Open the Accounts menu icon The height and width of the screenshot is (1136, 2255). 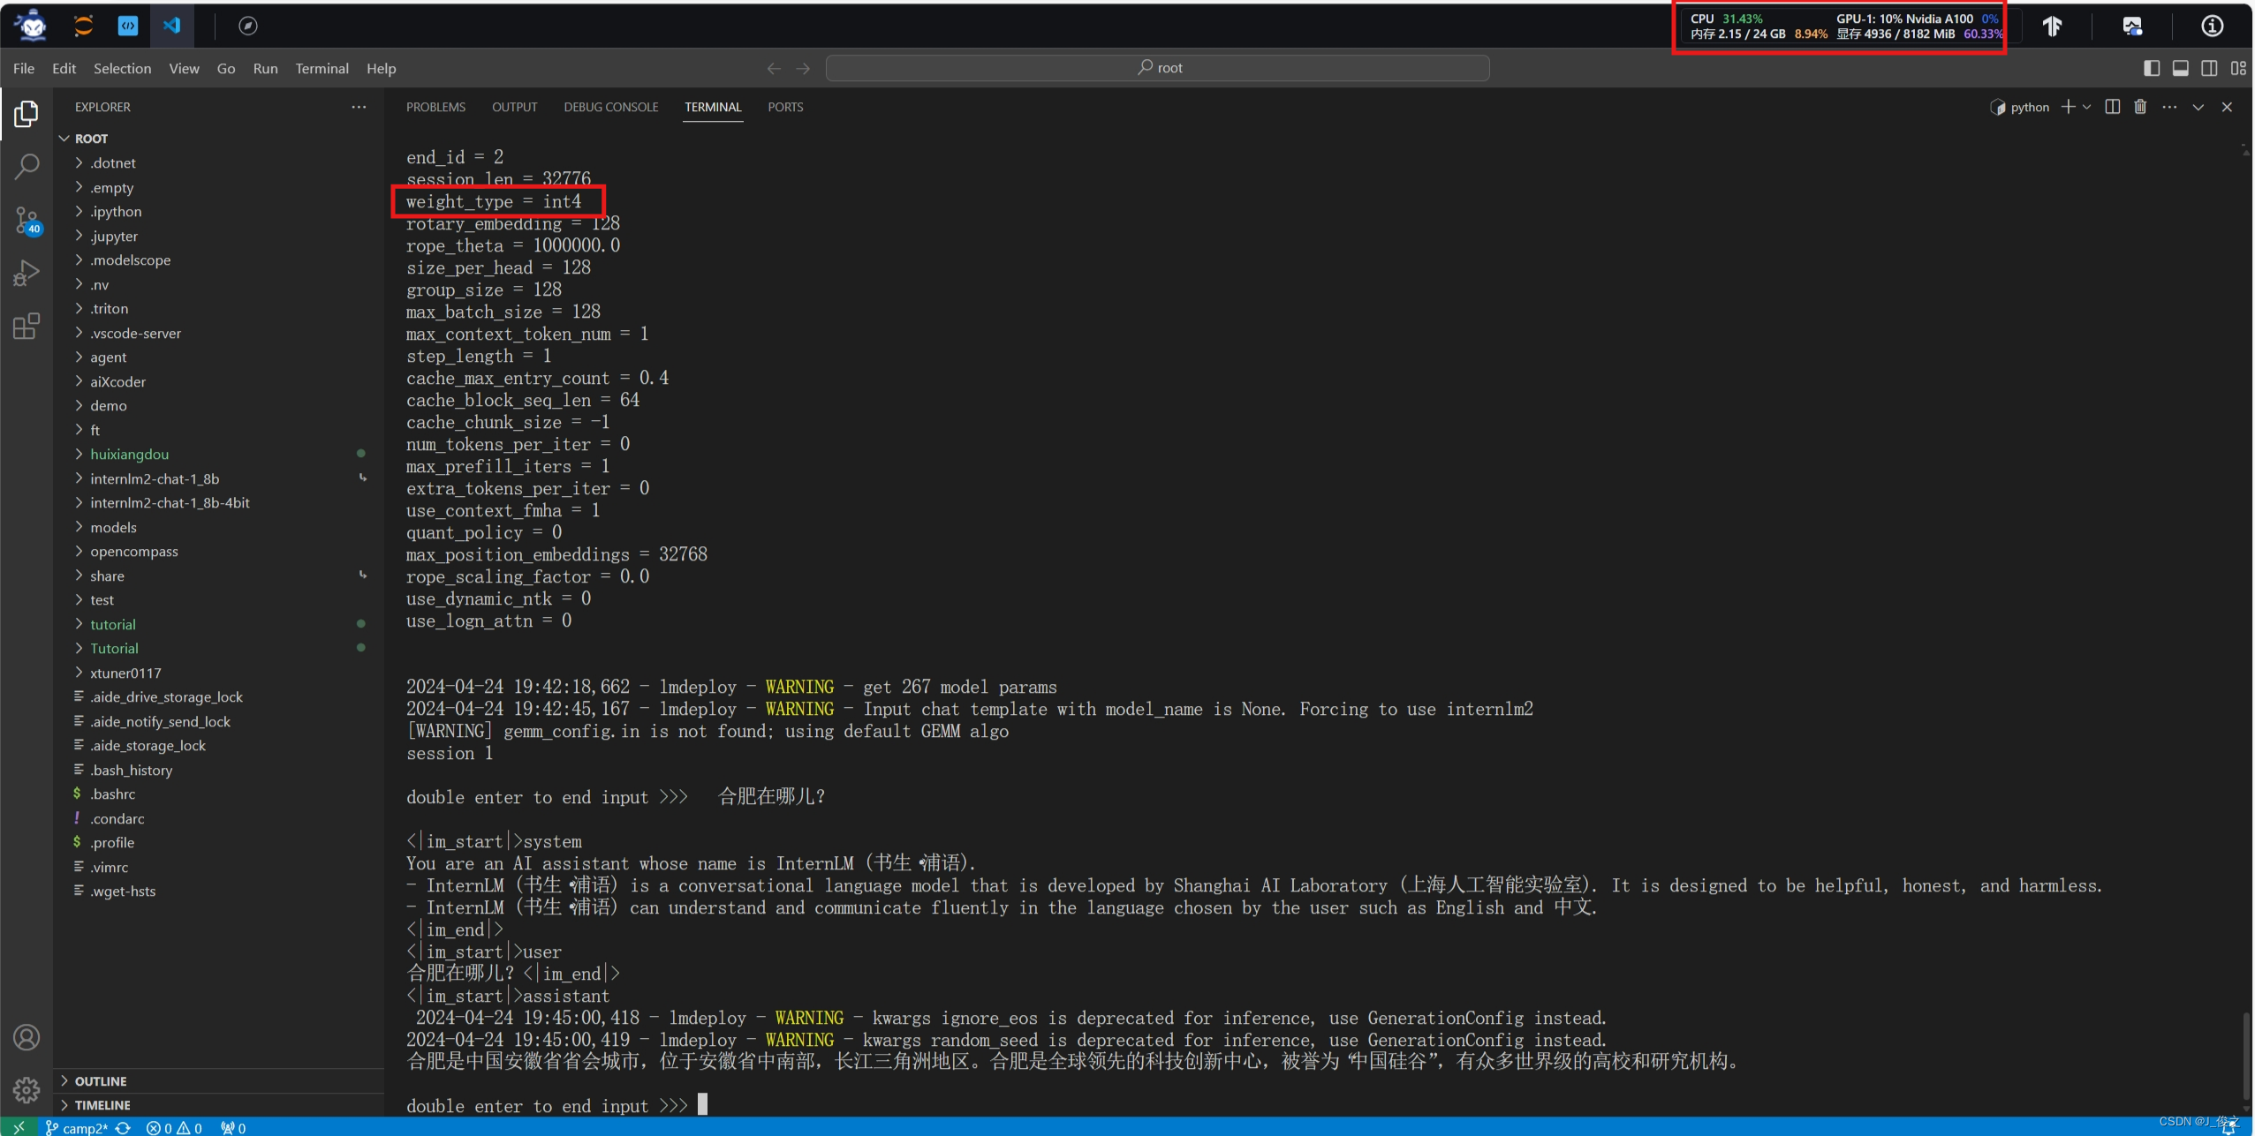(x=26, y=1037)
